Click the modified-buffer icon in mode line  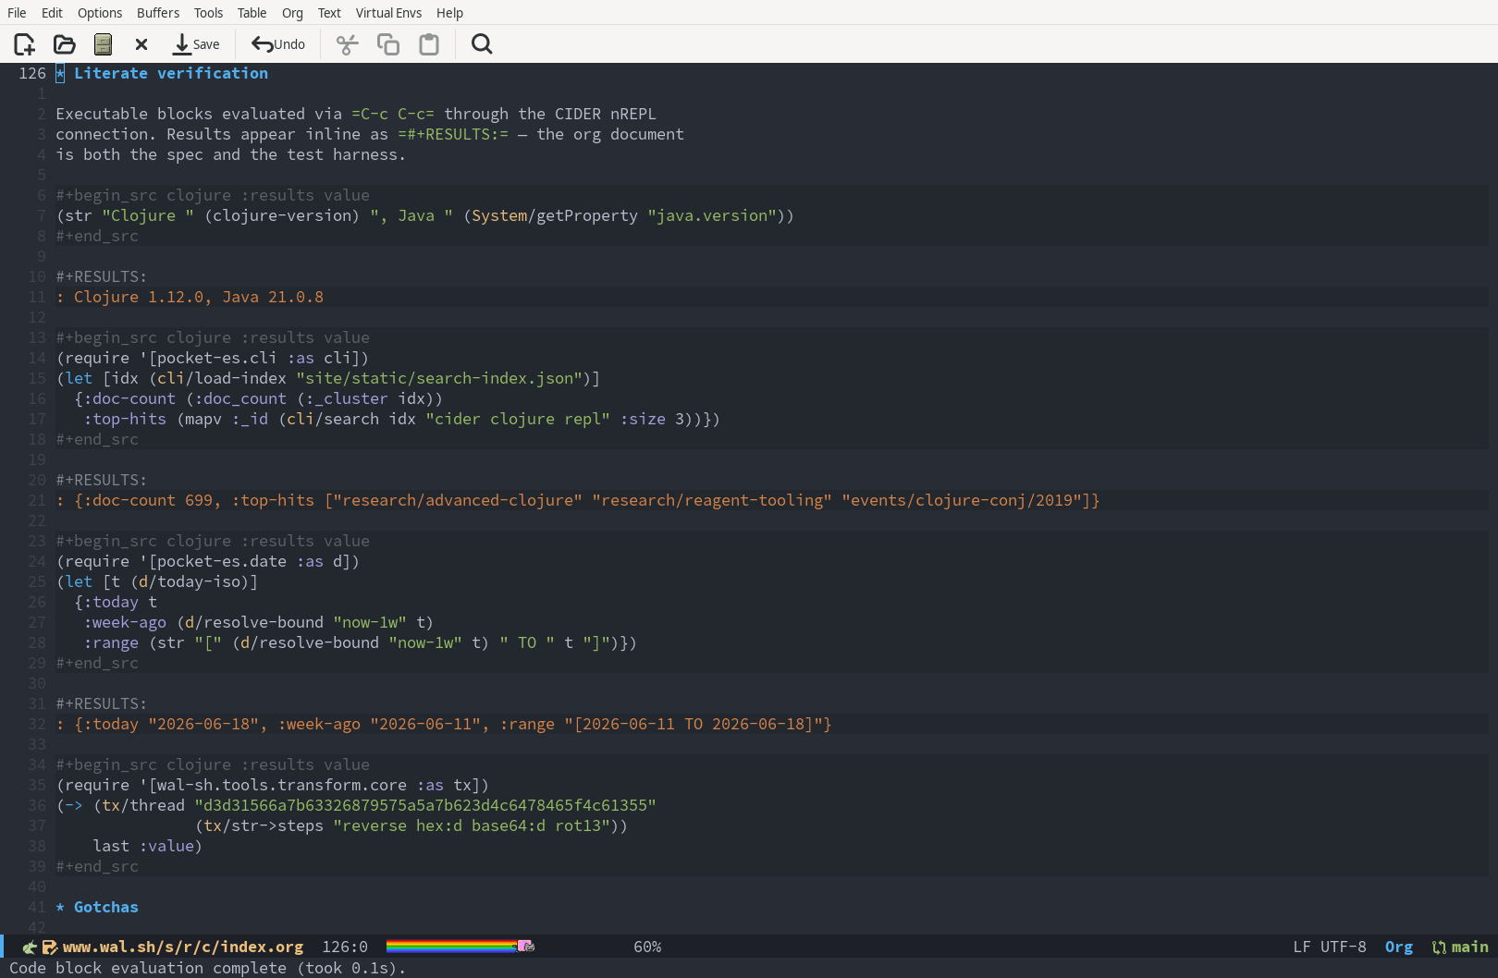pos(50,947)
